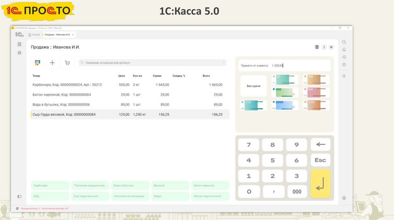Screen dimensions: 394x220
Task: Select the 50 ruble banknote
Action: click(x=285, y=80)
